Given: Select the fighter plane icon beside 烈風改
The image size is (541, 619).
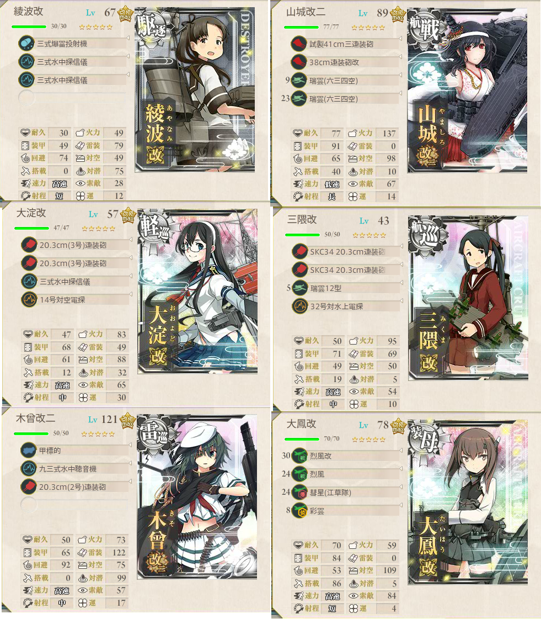Looking at the screenshot, I should (299, 456).
